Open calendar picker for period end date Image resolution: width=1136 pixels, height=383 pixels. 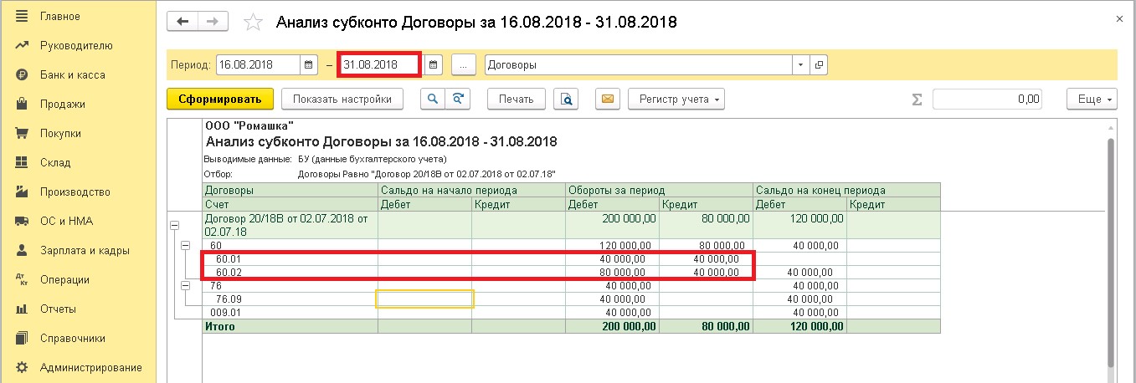point(433,64)
